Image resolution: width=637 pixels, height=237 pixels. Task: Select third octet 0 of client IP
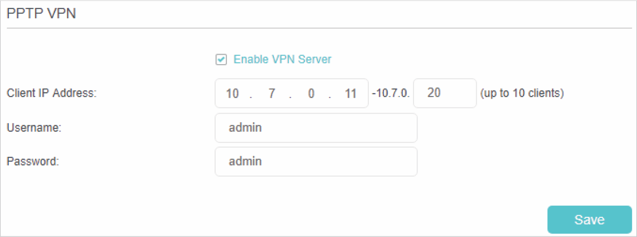311,93
